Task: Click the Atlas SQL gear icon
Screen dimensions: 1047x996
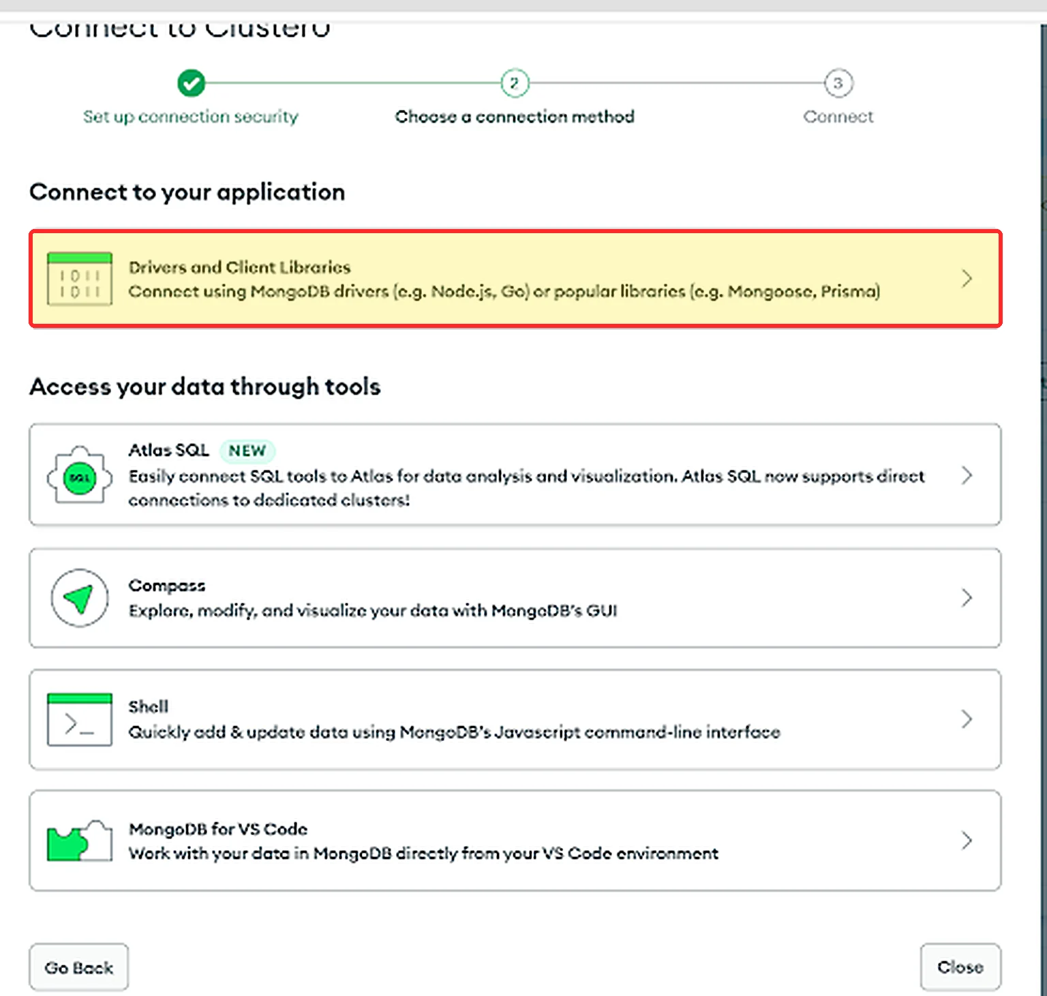Action: point(80,475)
